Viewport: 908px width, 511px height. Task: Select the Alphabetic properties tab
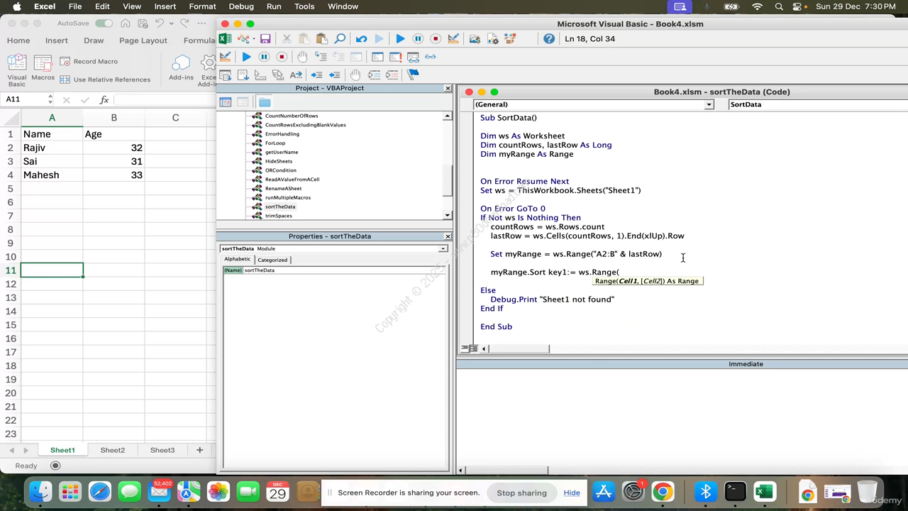[x=238, y=260]
